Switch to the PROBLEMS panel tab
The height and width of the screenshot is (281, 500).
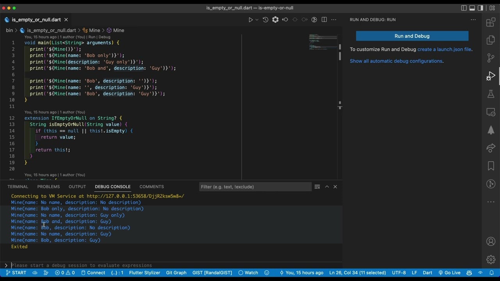tap(48, 187)
